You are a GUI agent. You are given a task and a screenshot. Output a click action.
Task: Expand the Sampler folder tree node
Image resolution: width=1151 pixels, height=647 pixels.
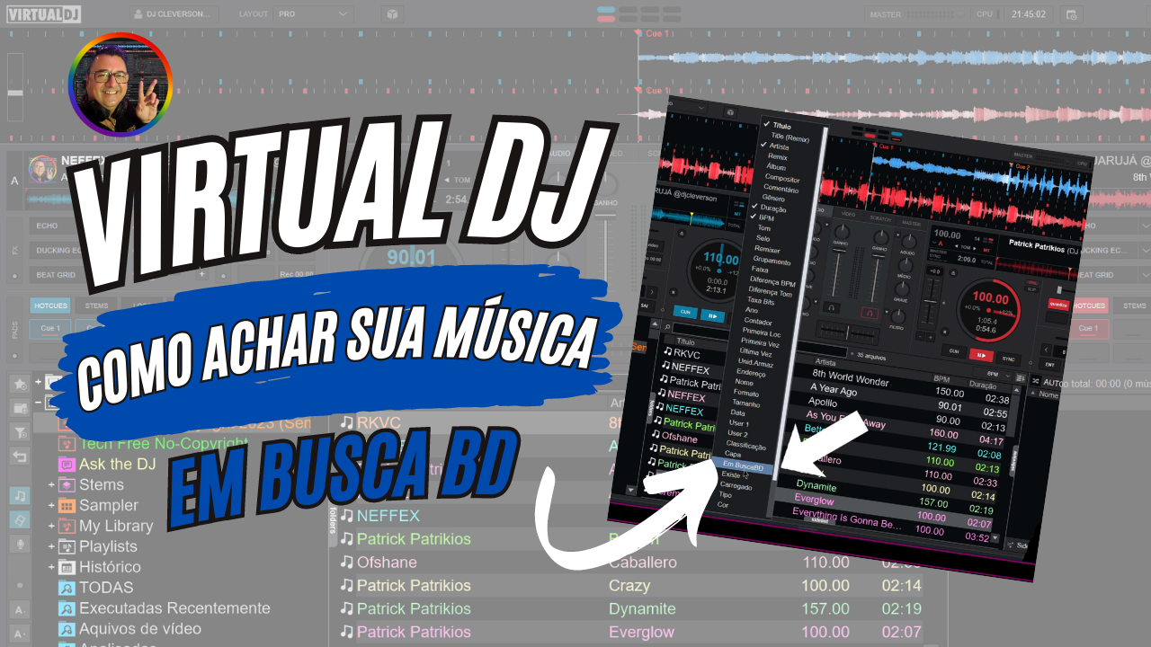51,506
